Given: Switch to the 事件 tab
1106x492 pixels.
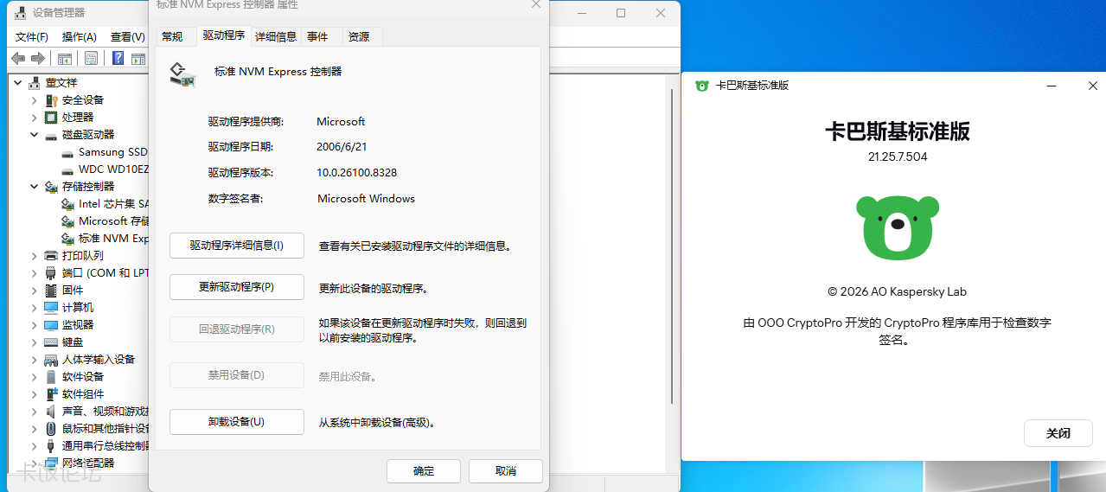Looking at the screenshot, I should 318,36.
